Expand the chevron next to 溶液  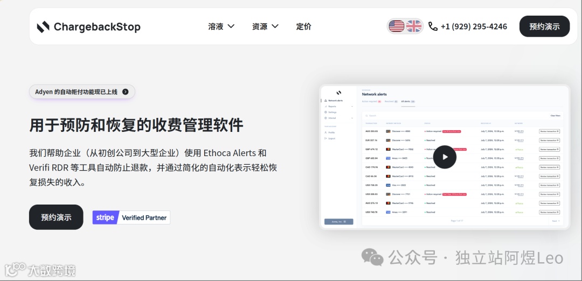231,26
